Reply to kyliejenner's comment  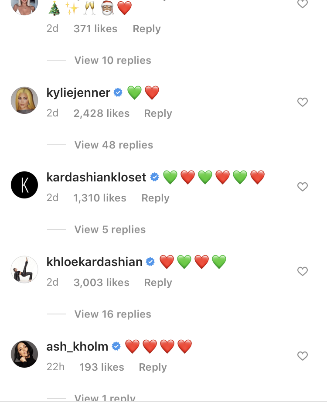click(158, 113)
